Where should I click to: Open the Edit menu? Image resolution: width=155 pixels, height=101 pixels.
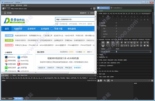point(7,5)
